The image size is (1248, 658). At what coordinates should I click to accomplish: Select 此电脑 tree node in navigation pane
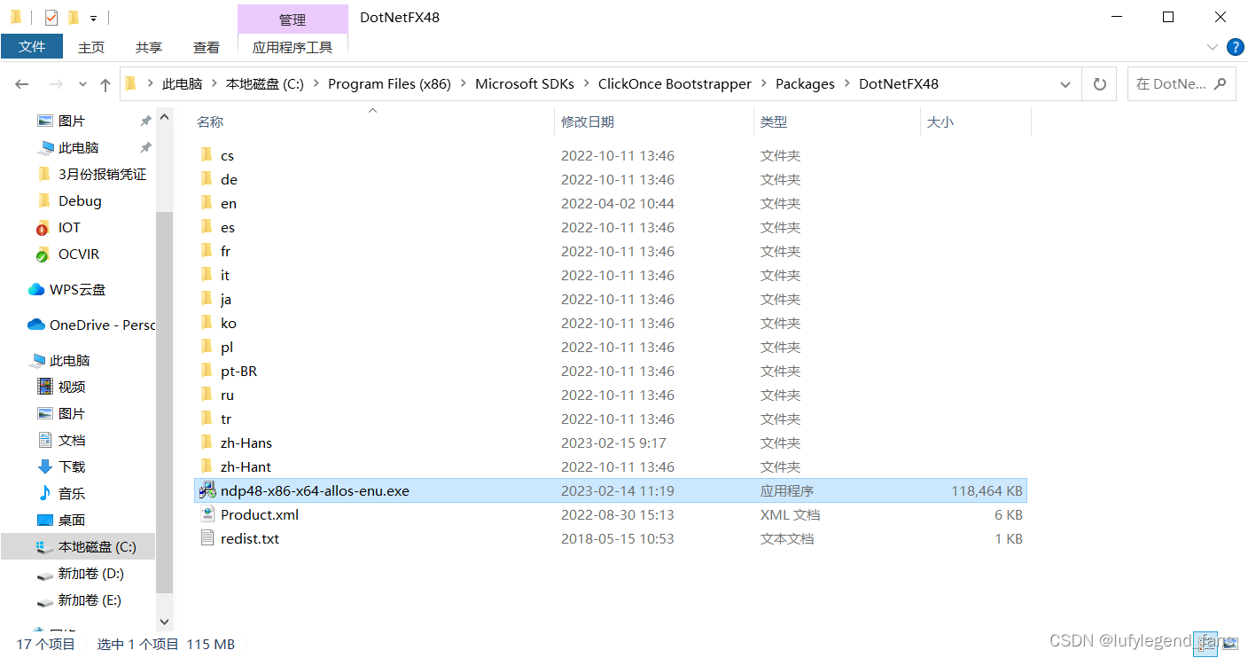(60, 361)
